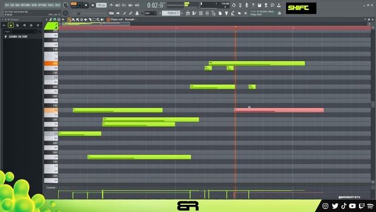This screenshot has width=376, height=212.
Task: Click the Record transport button
Action: point(93,5)
